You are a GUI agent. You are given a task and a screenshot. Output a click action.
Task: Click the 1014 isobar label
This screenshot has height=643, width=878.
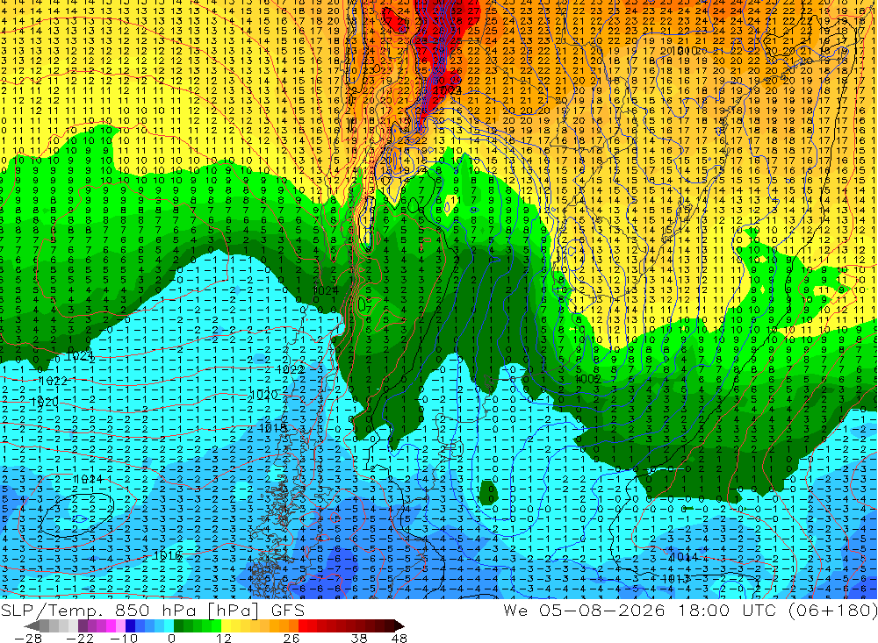pyautogui.click(x=684, y=557)
